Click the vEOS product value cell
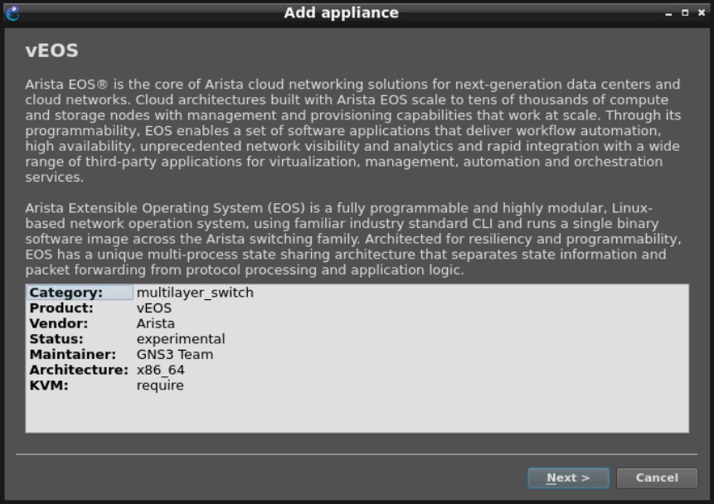The image size is (714, 504). tap(154, 308)
